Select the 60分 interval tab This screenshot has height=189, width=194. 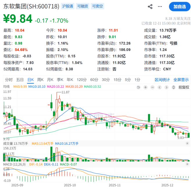point(94,80)
